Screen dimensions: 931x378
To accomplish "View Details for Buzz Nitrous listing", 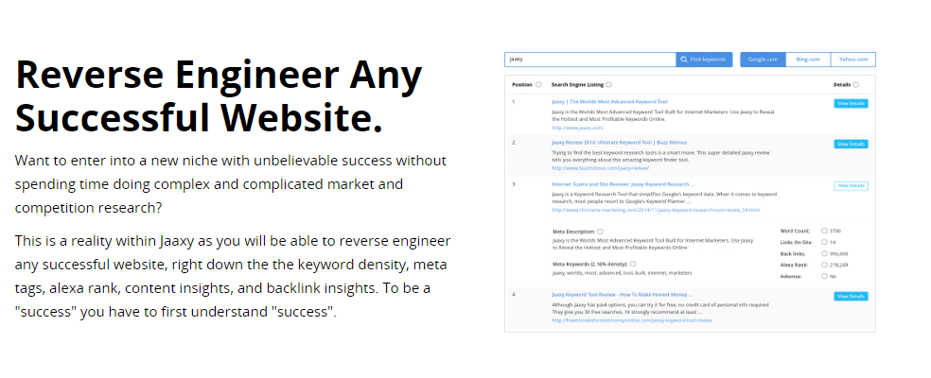I will pyautogui.click(x=851, y=145).
